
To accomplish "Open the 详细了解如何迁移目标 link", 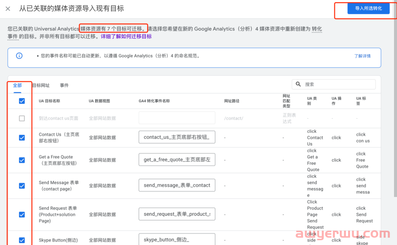I will [126, 37].
